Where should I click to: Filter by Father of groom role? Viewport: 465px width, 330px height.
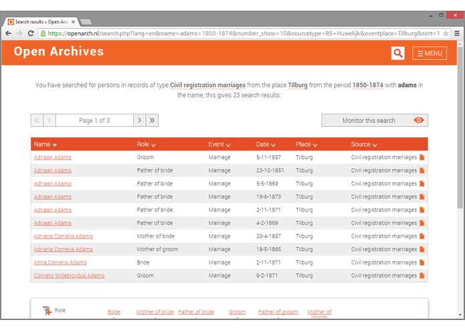[278, 312]
